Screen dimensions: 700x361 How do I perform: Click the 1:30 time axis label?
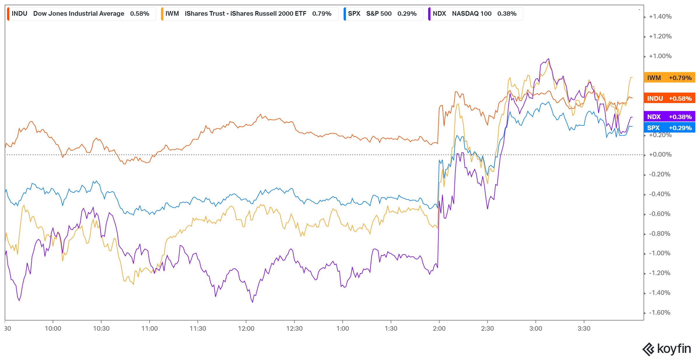pos(391,329)
